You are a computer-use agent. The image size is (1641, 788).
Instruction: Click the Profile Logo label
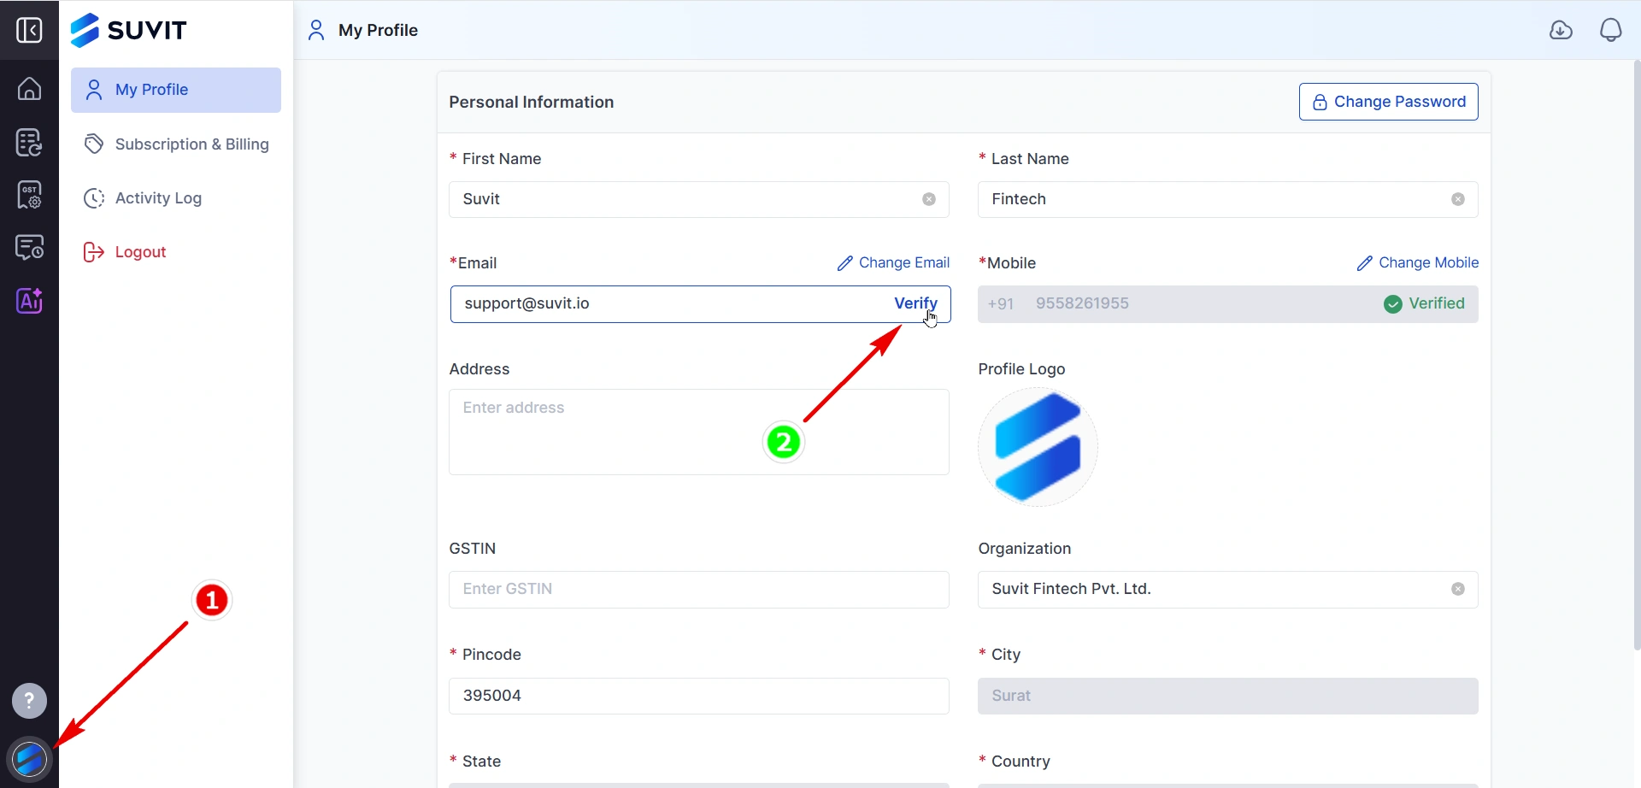[x=1021, y=369]
